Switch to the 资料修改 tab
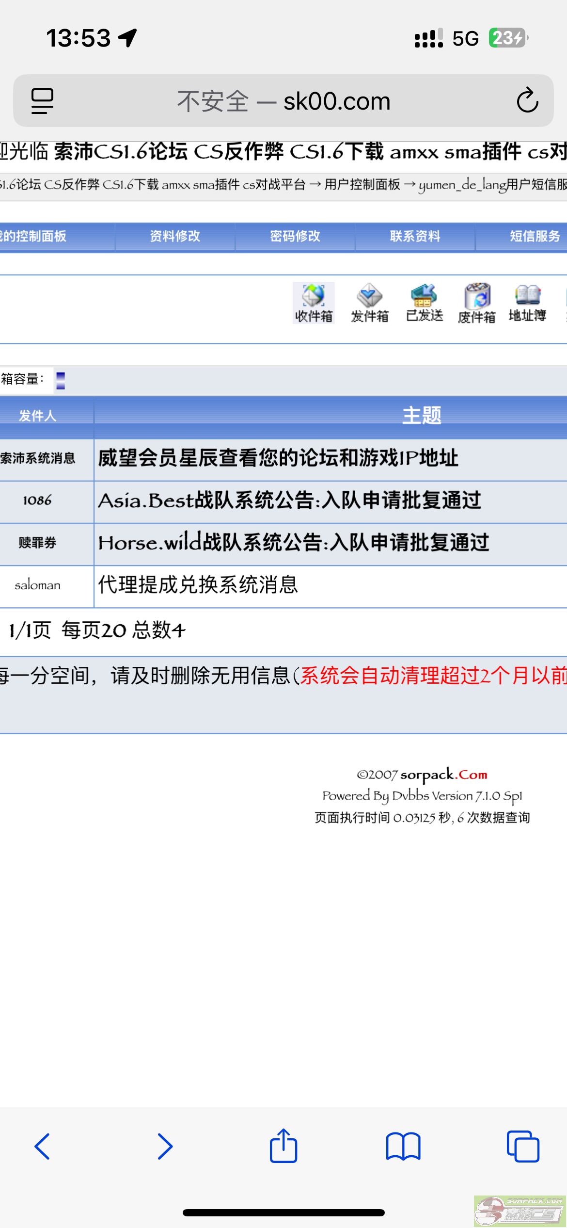 point(175,236)
